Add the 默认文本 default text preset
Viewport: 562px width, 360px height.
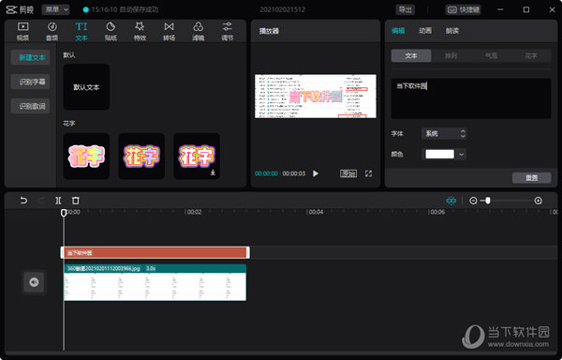point(86,87)
